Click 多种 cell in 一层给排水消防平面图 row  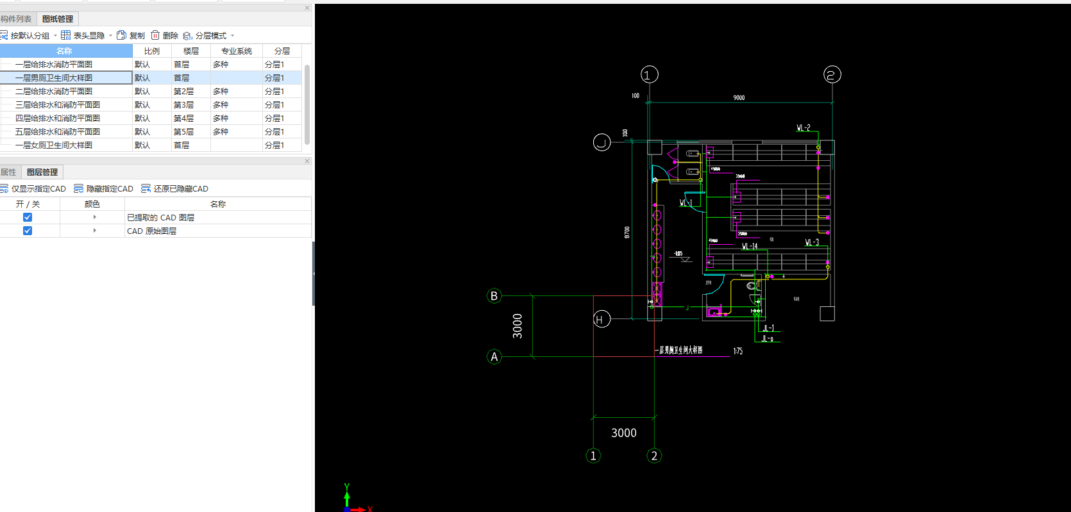click(237, 65)
